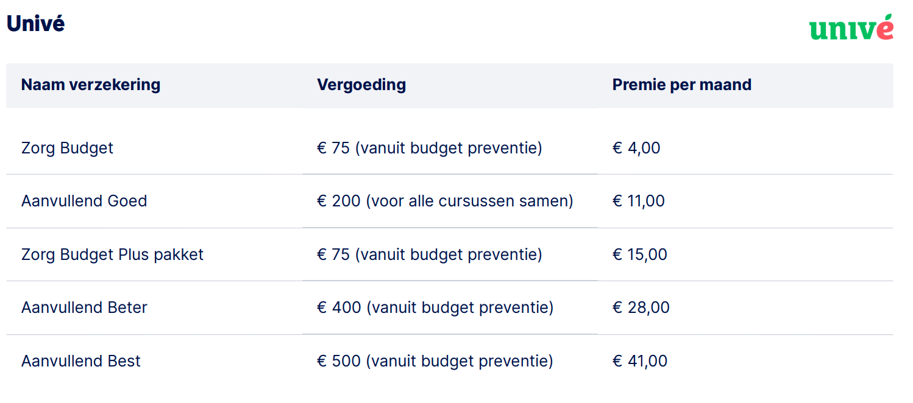
Task: Click the € 41,00 monthly premium
Action: click(640, 361)
